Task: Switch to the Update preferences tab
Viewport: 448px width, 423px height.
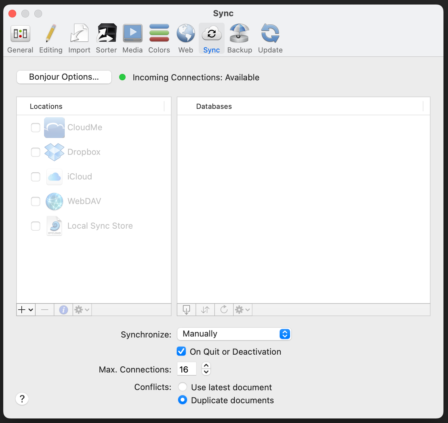Action: tap(270, 39)
